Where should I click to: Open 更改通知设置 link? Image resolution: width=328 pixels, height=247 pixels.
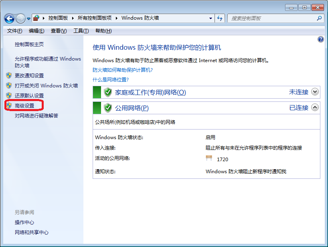tap(29, 75)
